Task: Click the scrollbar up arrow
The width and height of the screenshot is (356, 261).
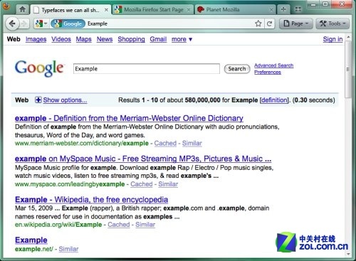Action: (348, 37)
